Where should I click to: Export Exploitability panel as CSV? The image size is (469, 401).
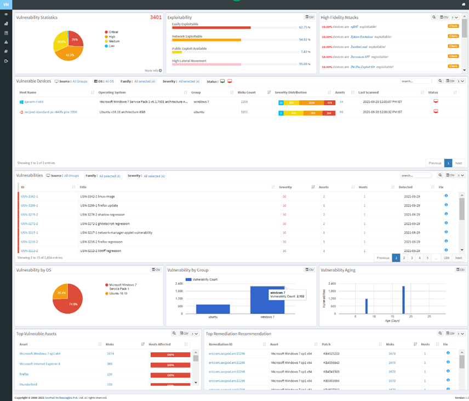tap(309, 18)
